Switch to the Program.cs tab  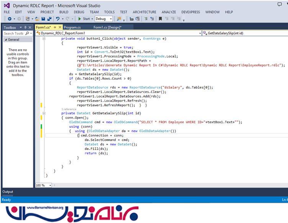(x=72, y=27)
